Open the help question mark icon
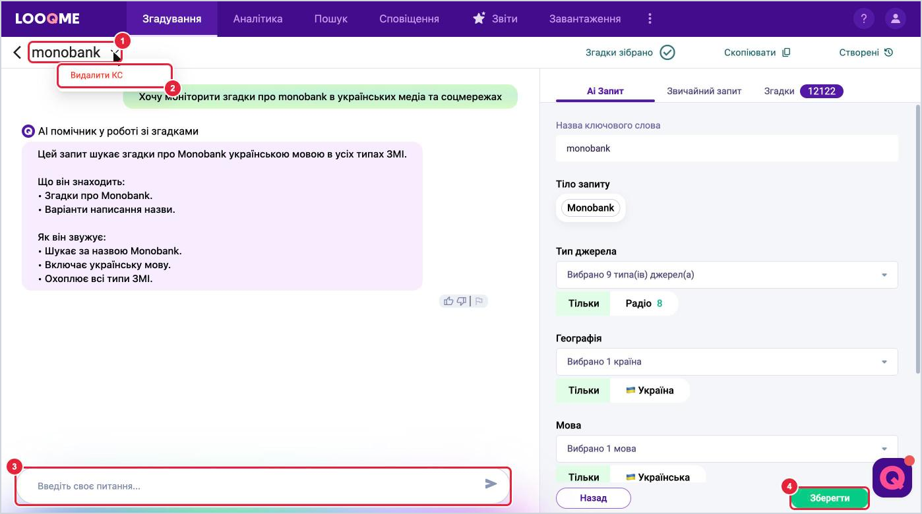Viewport: 922px width, 514px height. point(864,18)
